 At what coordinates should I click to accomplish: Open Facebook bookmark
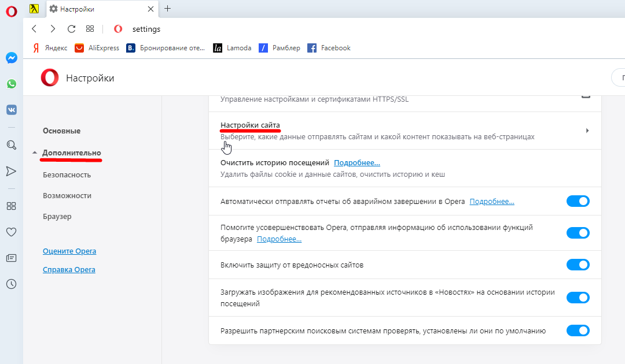[x=329, y=48]
